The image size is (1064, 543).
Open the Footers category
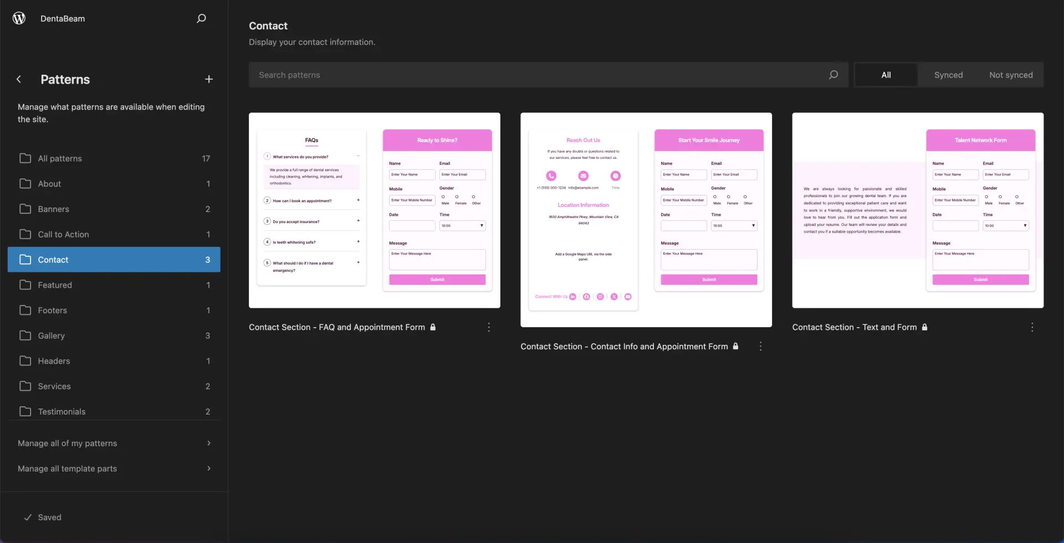click(114, 311)
